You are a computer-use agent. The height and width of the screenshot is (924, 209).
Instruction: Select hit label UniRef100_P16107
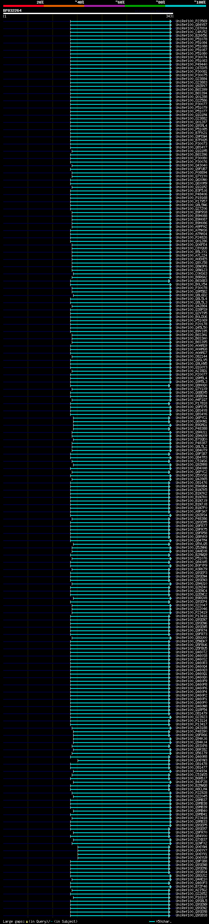[191, 897]
